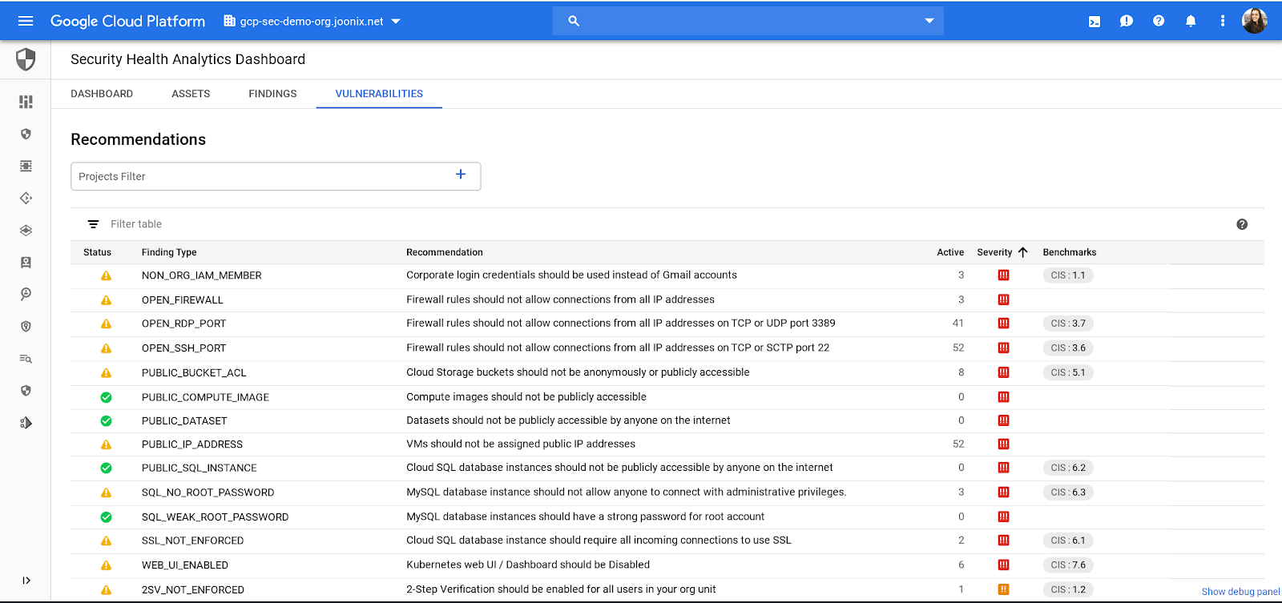The height and width of the screenshot is (603, 1282).
Task: Open the OPEN_FIREWALL finding row
Action: coord(667,300)
